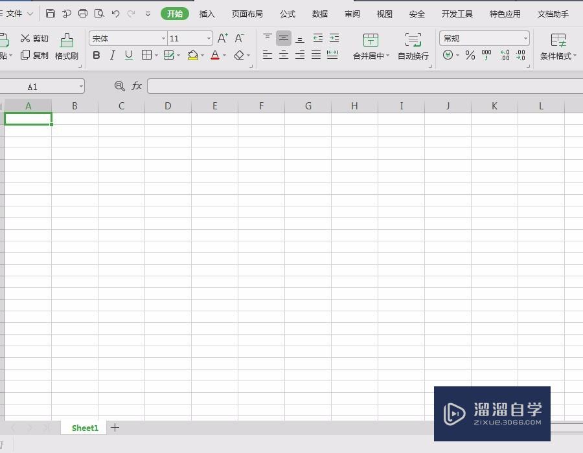Toggle Underline formatting

click(x=129, y=55)
